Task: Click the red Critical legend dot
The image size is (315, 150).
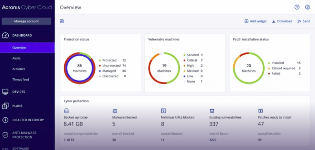Action: 184,60
